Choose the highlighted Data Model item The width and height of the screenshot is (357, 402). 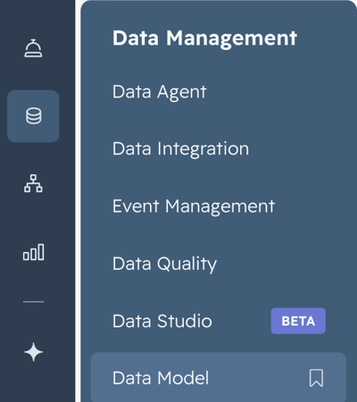219,378
